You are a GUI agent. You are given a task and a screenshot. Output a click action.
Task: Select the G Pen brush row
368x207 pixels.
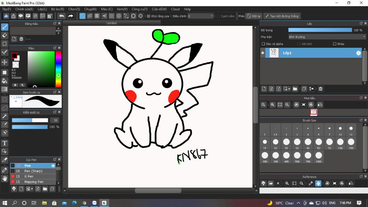[33, 176]
